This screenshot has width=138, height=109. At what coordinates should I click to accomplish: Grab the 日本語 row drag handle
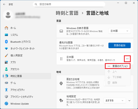pos(61,59)
